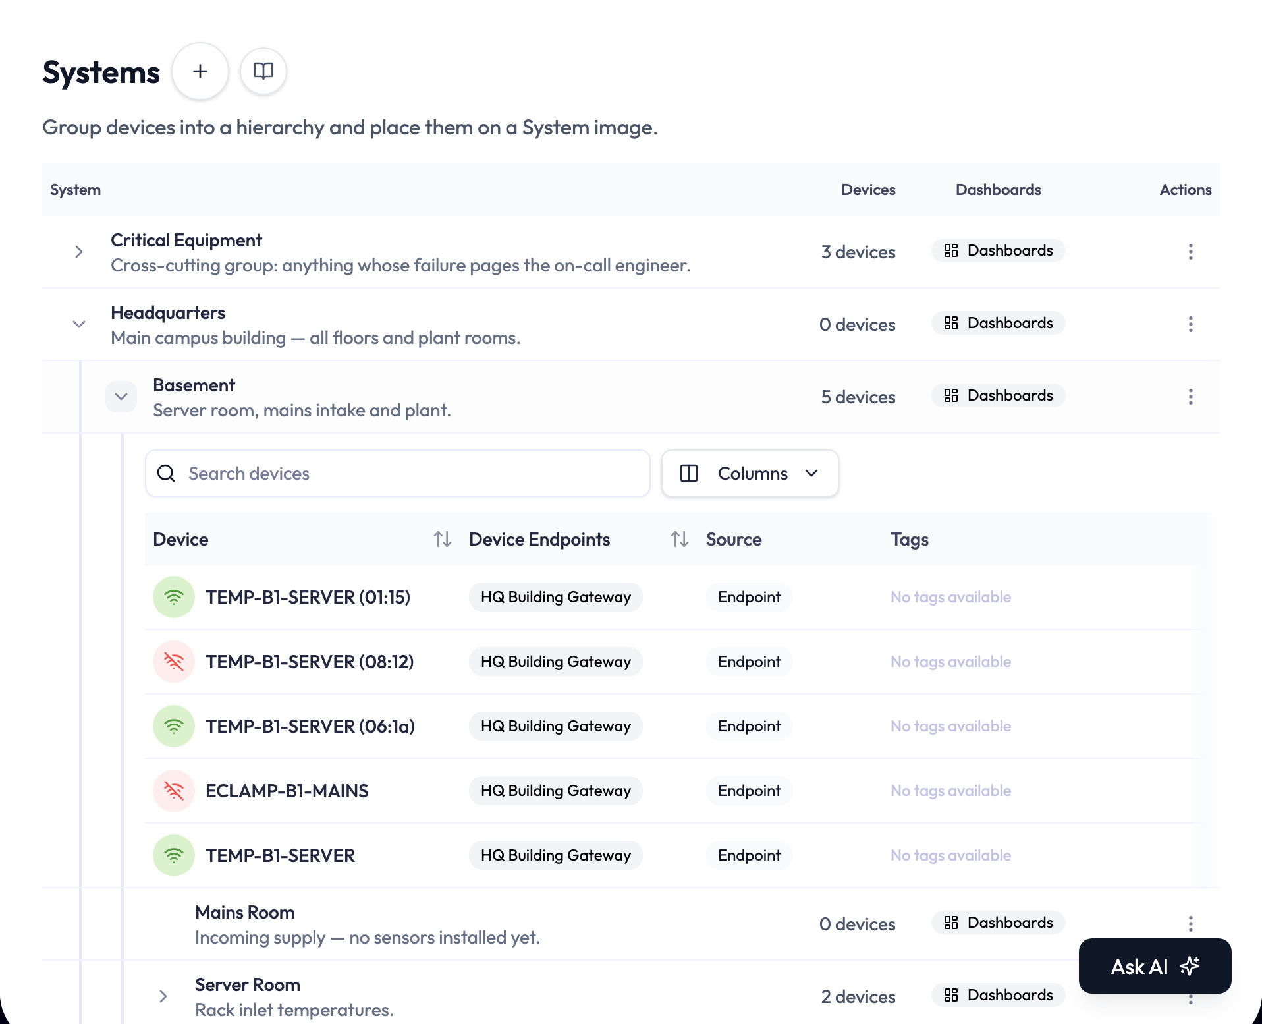This screenshot has width=1262, height=1024.
Task: Expand the Critical Equipment system row
Action: (x=79, y=252)
